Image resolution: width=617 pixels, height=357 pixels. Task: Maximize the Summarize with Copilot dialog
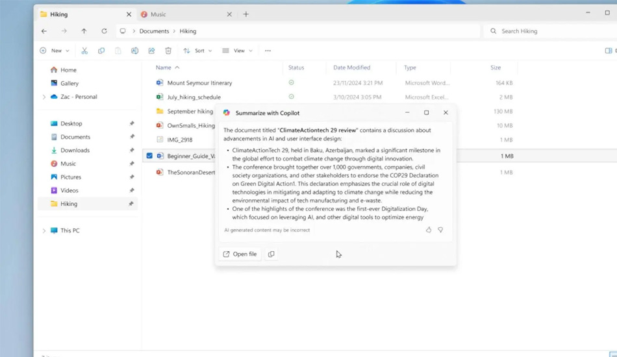pos(426,112)
